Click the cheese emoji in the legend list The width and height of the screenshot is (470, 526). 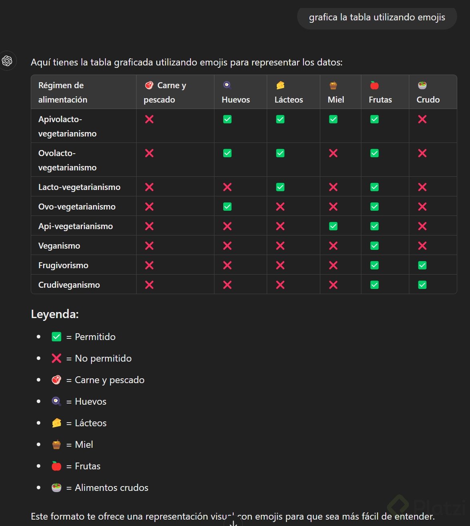tap(56, 423)
